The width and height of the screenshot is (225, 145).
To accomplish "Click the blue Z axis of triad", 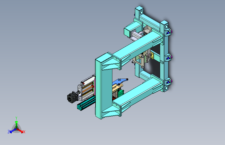I will click(13, 131).
